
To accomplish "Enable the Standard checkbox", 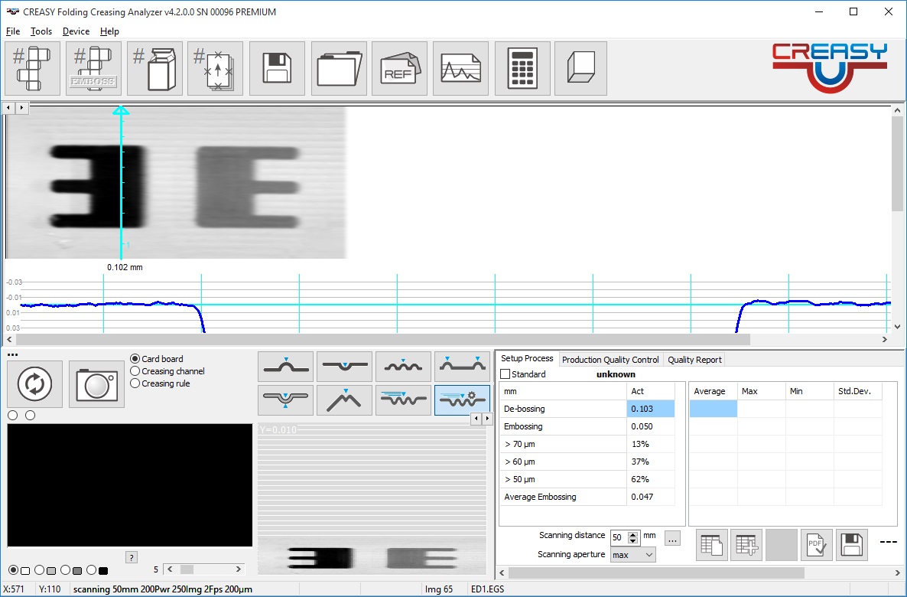I will click(505, 374).
